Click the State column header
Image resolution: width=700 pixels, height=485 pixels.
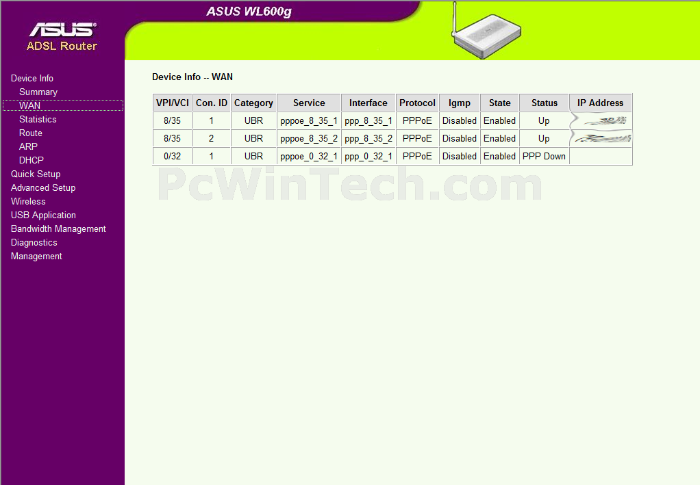click(499, 103)
